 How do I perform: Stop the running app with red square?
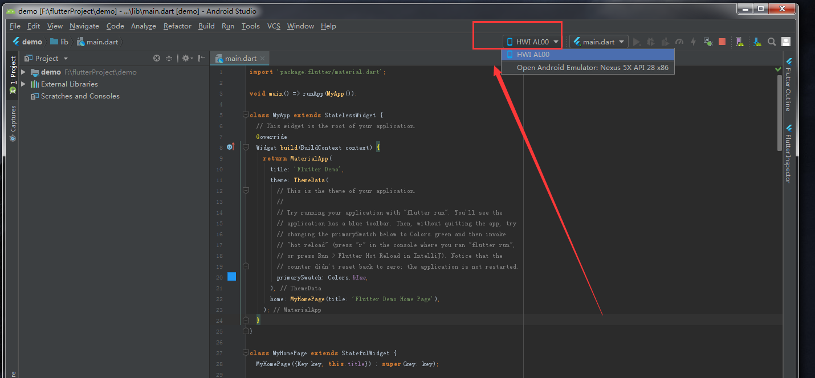tap(722, 42)
